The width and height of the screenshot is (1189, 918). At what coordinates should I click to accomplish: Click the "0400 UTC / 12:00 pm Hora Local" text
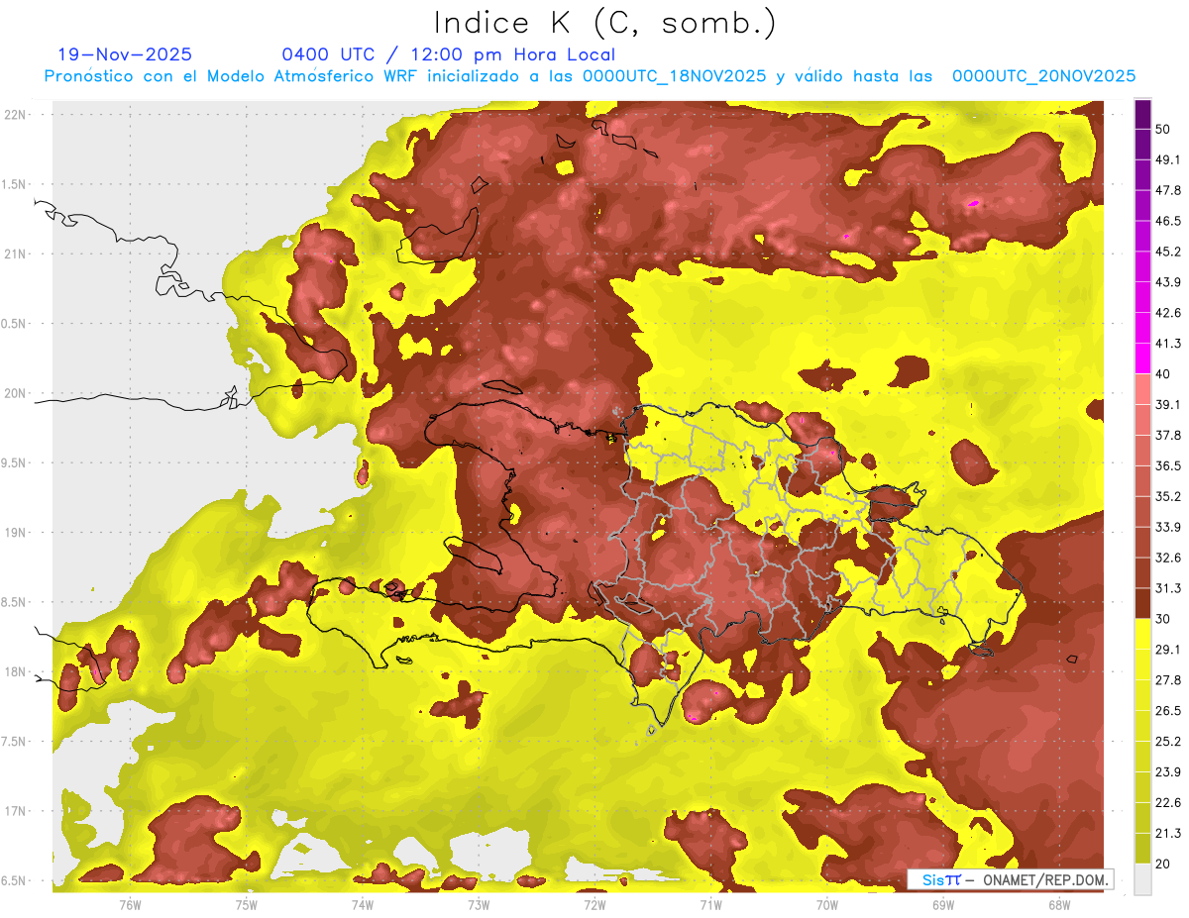pyautogui.click(x=448, y=54)
